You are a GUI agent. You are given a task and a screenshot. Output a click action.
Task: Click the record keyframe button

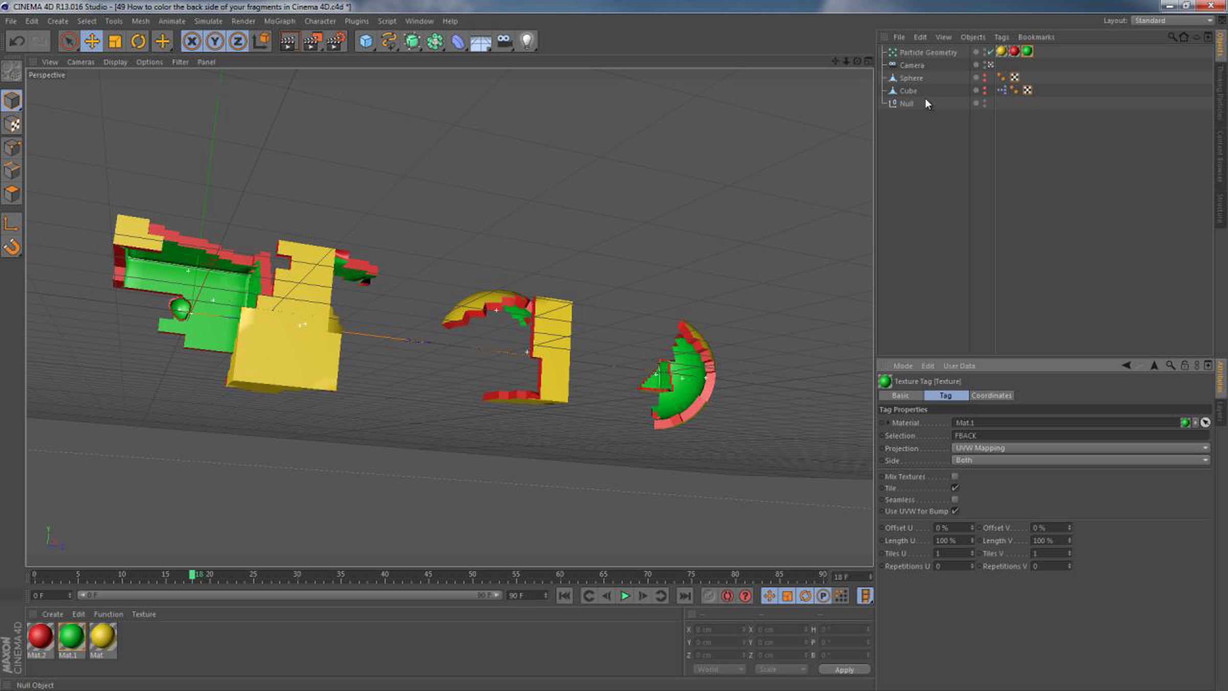click(709, 596)
